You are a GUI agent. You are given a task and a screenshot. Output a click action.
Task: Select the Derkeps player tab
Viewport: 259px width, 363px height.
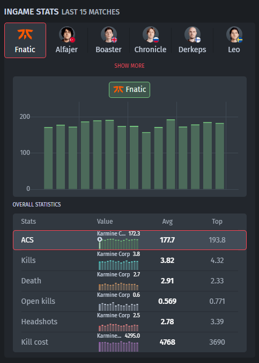pyautogui.click(x=192, y=40)
